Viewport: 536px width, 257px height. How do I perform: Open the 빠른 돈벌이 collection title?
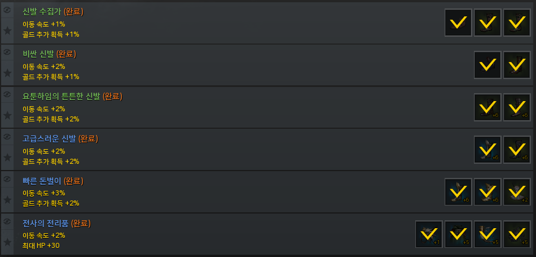(x=42, y=181)
